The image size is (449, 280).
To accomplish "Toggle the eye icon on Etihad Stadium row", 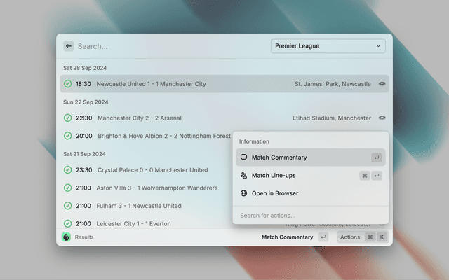I will click(x=382, y=118).
